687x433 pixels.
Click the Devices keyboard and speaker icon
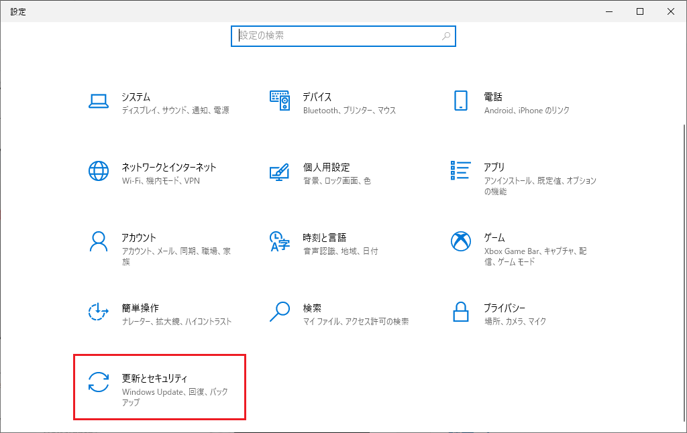tap(279, 101)
